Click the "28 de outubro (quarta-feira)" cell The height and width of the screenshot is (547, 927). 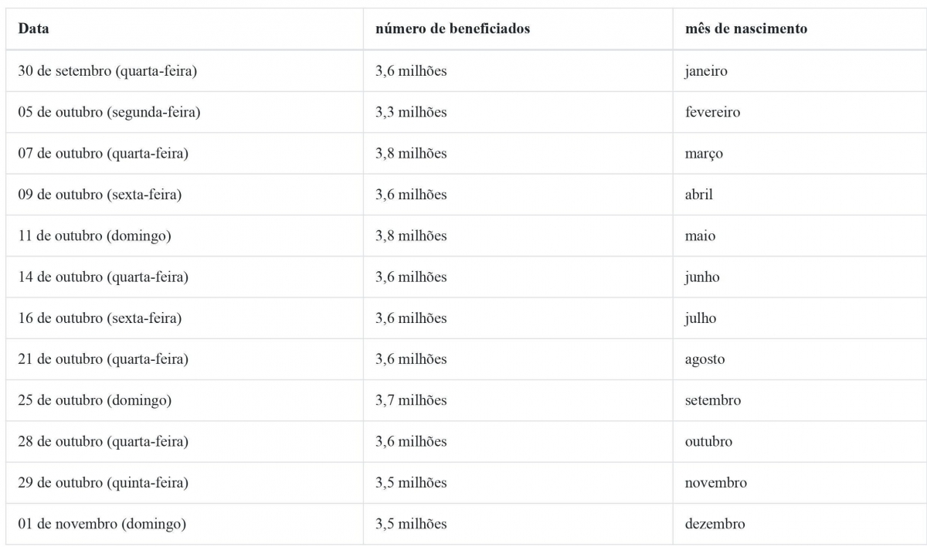104,442
